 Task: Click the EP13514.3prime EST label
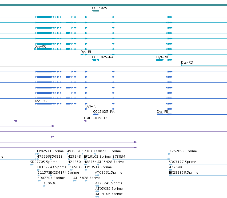point(98,167)
